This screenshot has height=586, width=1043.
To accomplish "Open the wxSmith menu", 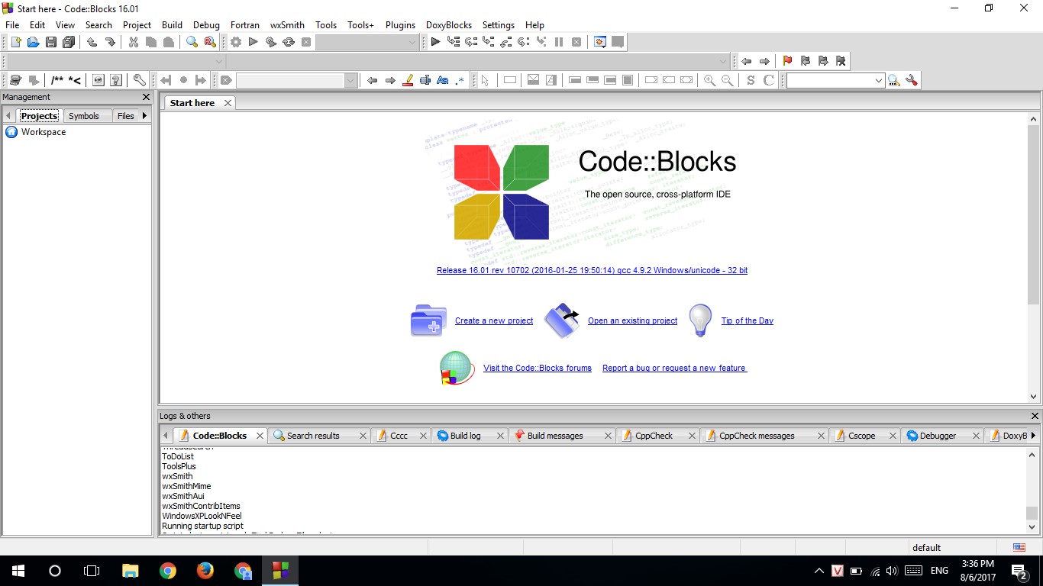I will (287, 24).
